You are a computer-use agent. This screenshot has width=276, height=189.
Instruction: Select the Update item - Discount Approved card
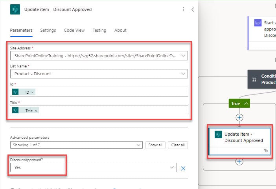click(239, 142)
